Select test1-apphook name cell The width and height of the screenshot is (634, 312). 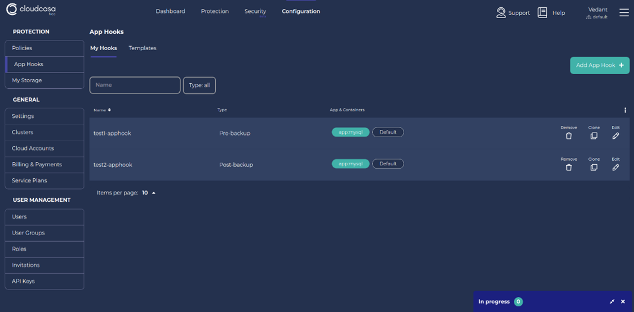[112, 133]
